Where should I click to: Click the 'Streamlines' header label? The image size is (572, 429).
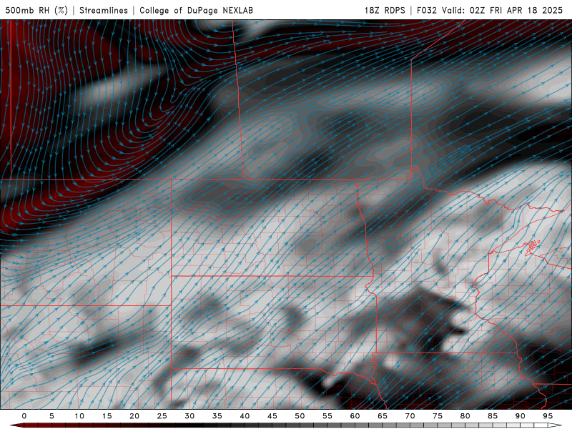tap(104, 10)
